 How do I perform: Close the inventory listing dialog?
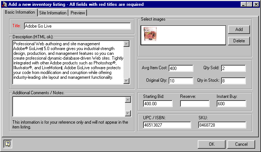[256, 4]
